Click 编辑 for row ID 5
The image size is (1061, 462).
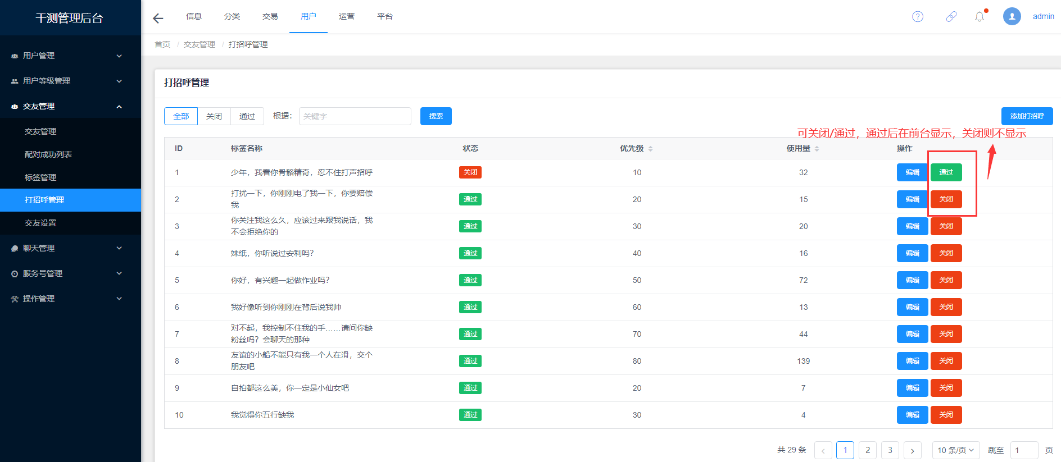click(x=913, y=280)
